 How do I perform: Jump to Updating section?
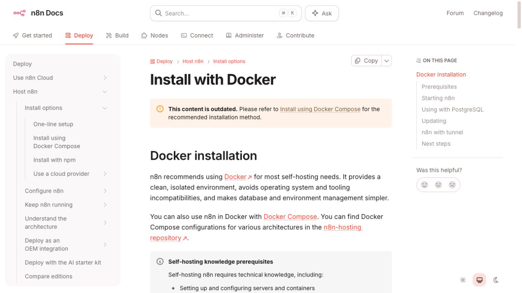point(434,121)
